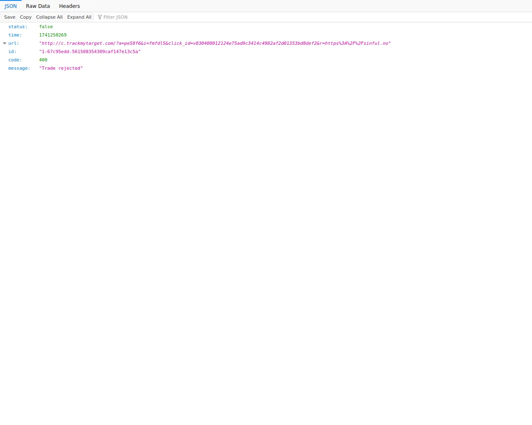Select the code key label
532x425 pixels.
point(15,60)
